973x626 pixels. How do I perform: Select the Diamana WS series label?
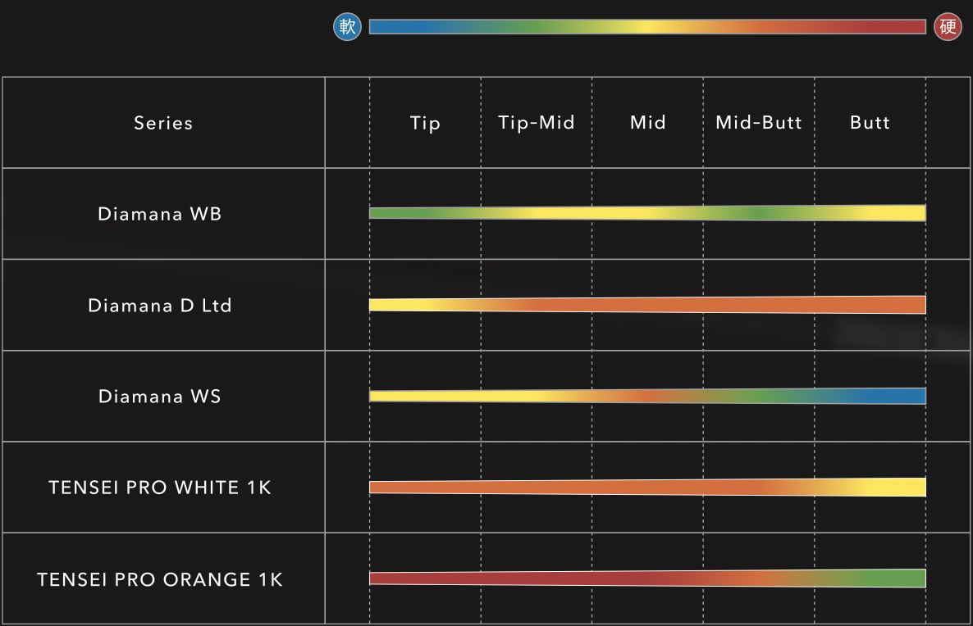[x=160, y=397]
